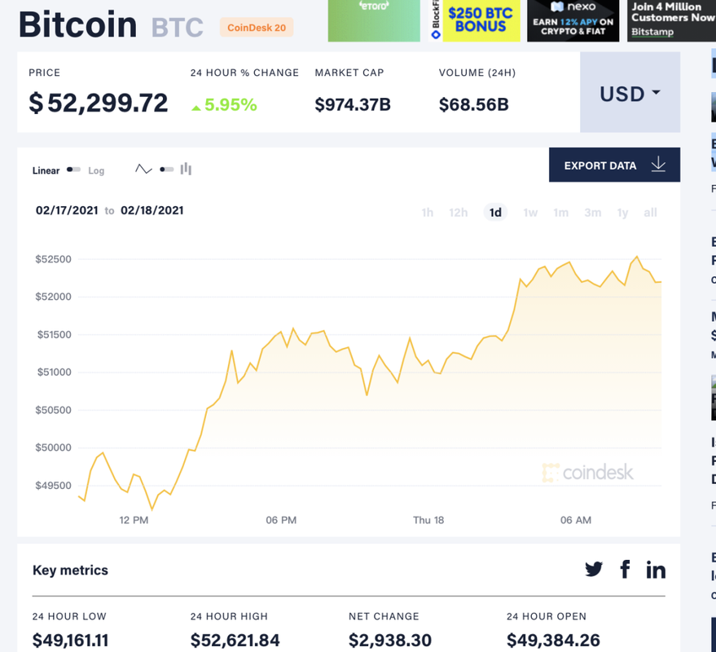Toggle line/candlestick chart switch
The height and width of the screenshot is (652, 716).
pyautogui.click(x=166, y=170)
